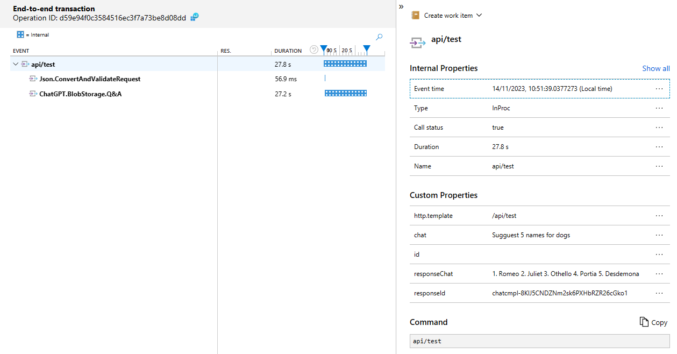Click the copy Operation ID icon

pos(195,17)
